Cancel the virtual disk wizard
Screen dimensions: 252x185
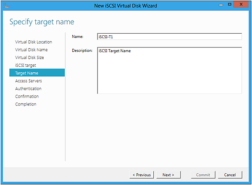[x=230, y=174]
